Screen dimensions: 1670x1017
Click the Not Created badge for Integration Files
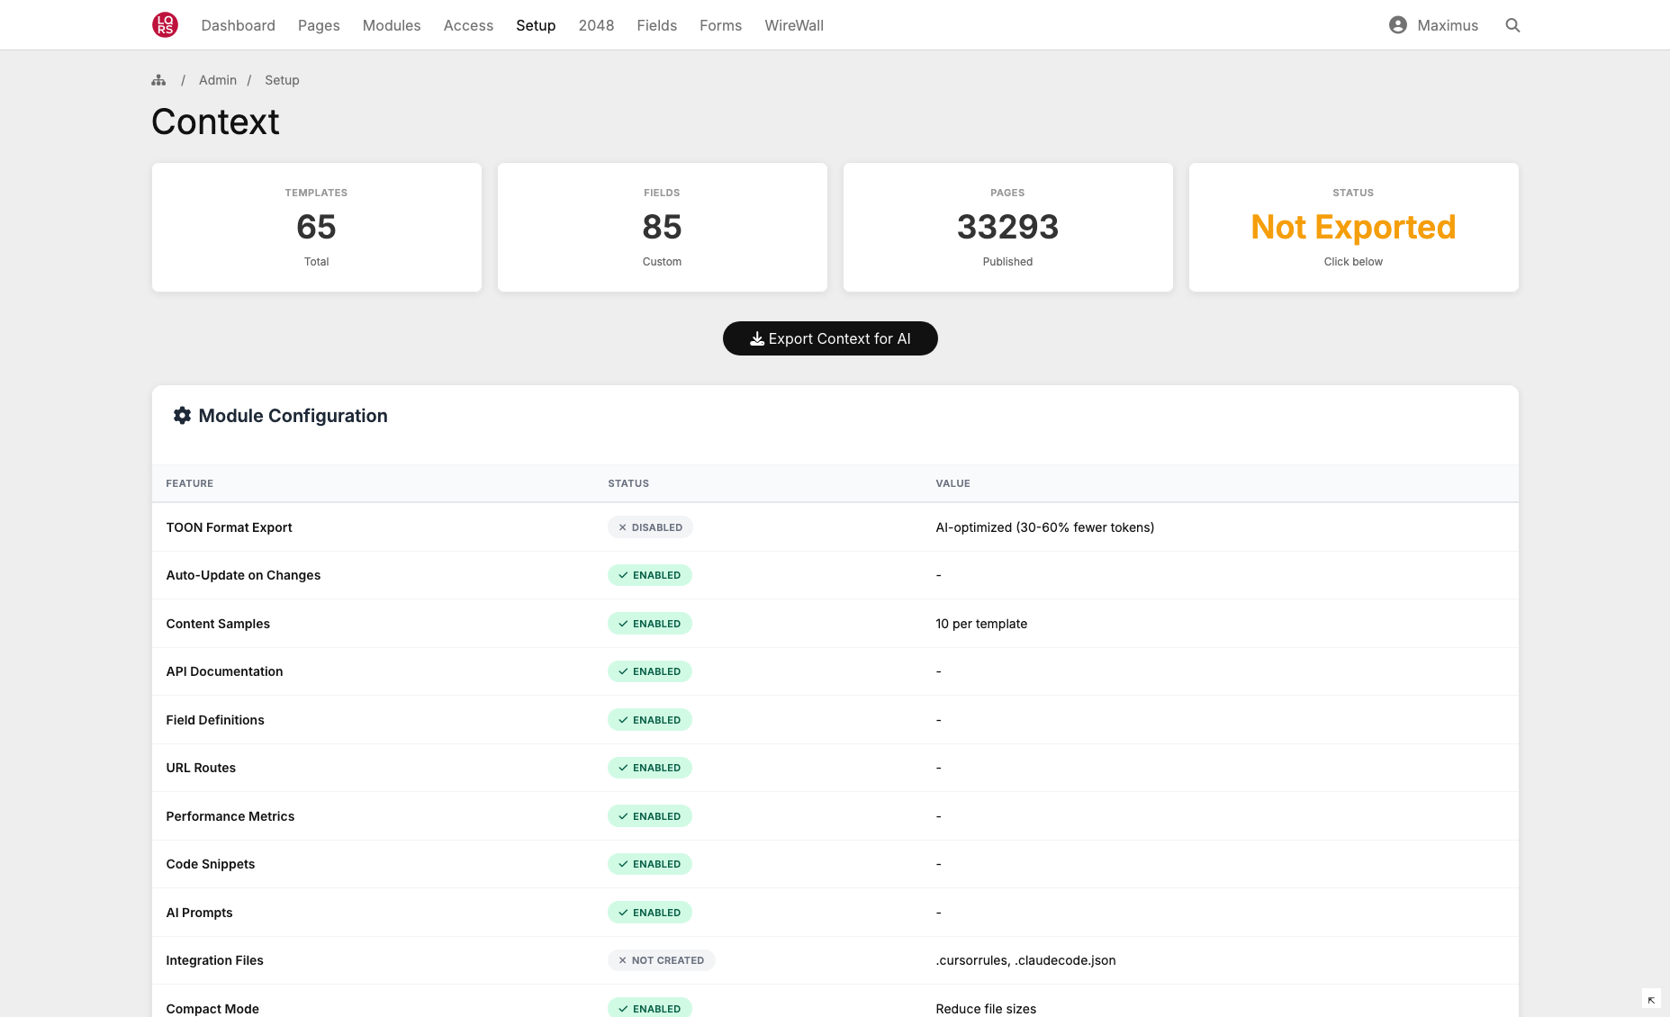[x=661, y=960]
